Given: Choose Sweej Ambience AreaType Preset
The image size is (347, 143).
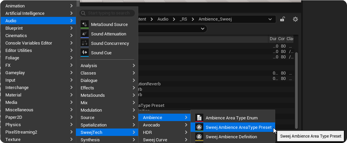Looking at the screenshot, I should click(233, 127).
